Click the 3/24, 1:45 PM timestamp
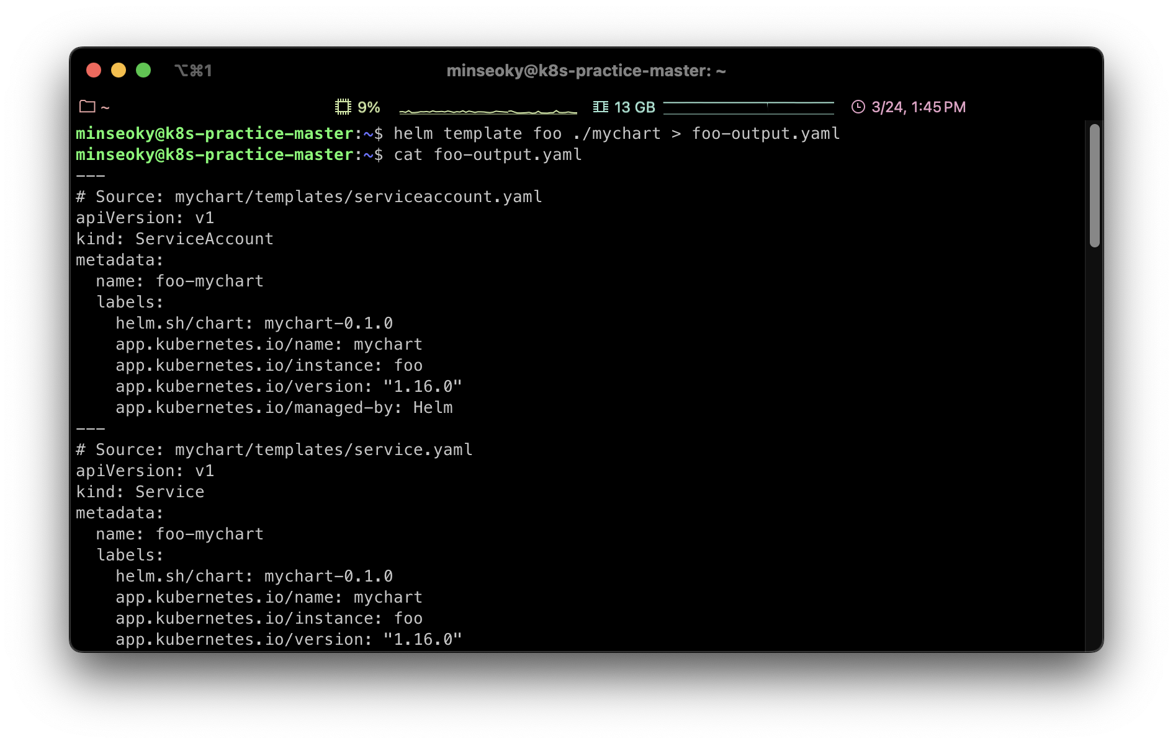 tap(918, 107)
